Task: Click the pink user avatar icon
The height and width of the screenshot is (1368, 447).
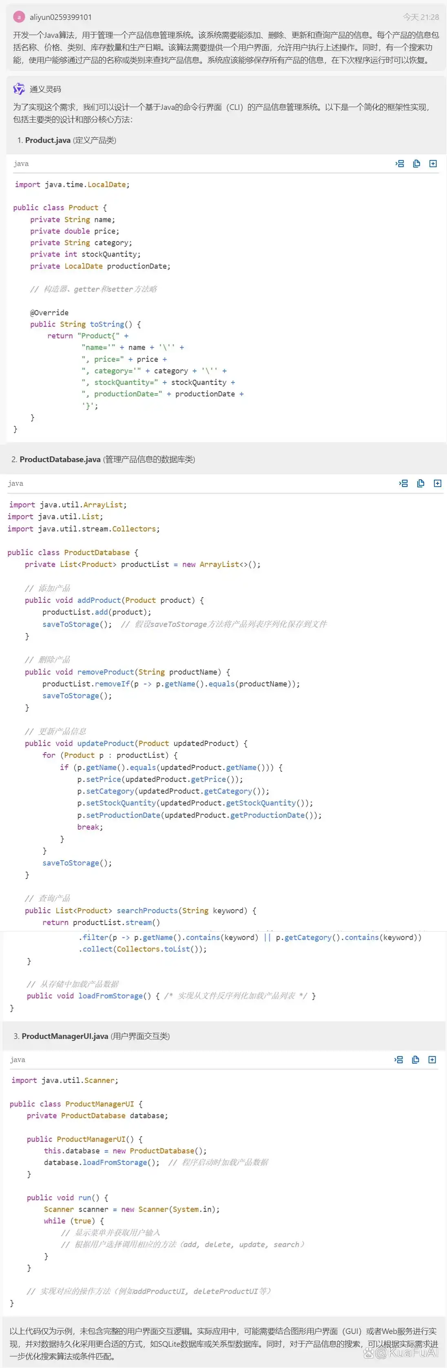Action: tap(19, 17)
